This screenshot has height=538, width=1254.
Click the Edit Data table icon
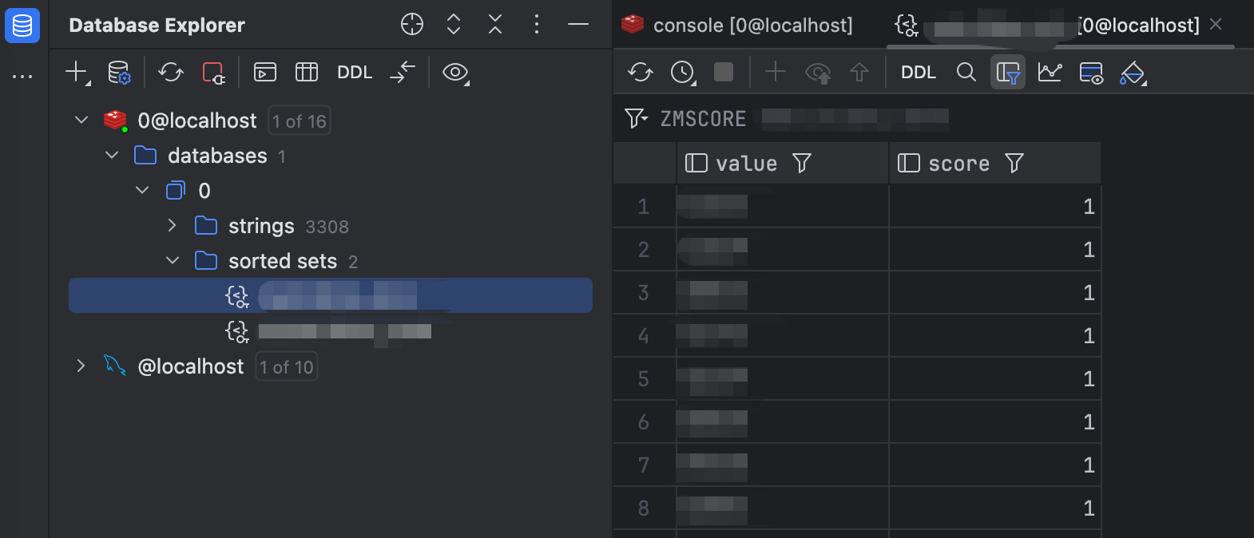[307, 73]
